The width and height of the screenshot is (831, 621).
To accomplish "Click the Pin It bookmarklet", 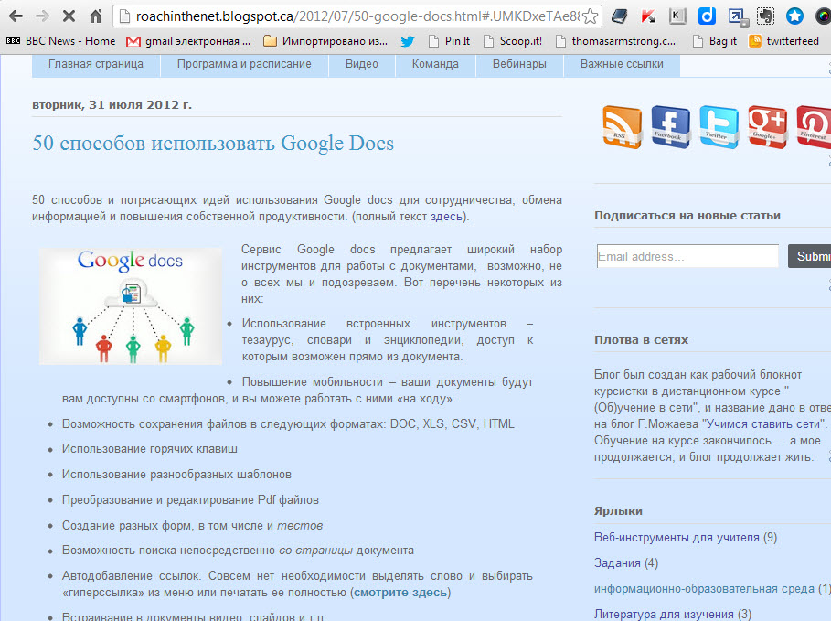I will [x=449, y=41].
